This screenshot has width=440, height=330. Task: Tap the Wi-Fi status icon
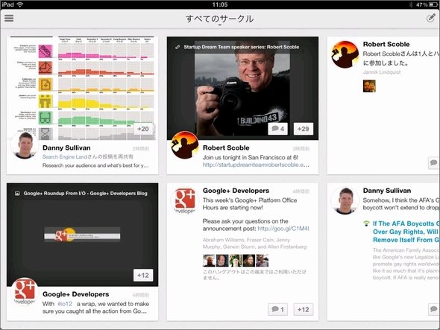(x=20, y=4)
